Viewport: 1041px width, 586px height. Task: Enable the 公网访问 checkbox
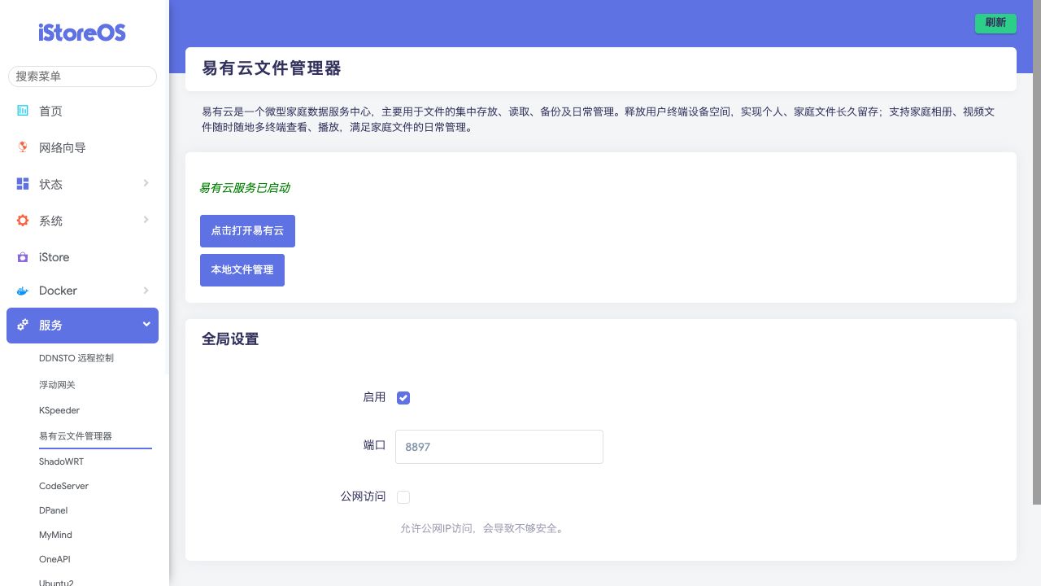coord(403,497)
